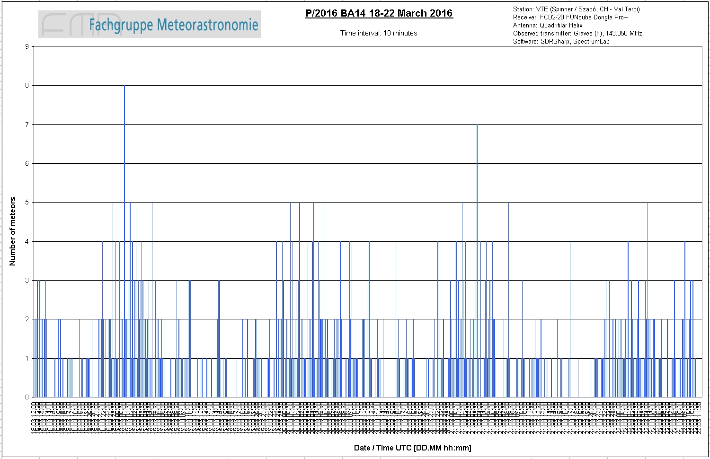
Task: Select the Software: SDRSharp, SpectrumLab line
Action: tap(561, 41)
